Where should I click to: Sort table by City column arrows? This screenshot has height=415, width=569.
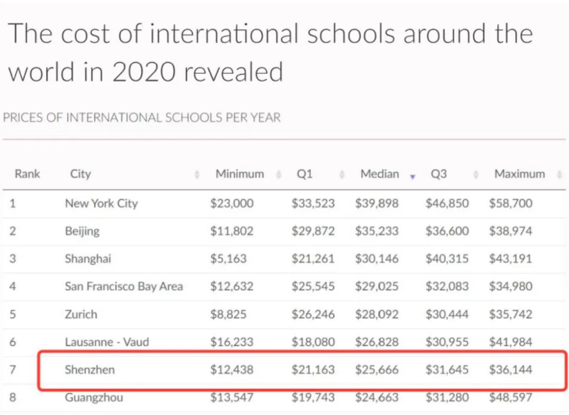click(x=197, y=175)
